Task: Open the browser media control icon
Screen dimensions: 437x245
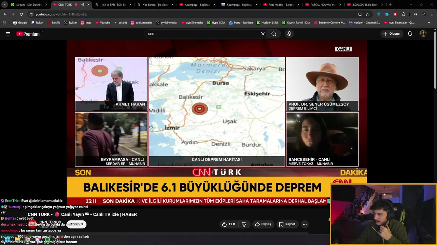Action: (x=415, y=14)
